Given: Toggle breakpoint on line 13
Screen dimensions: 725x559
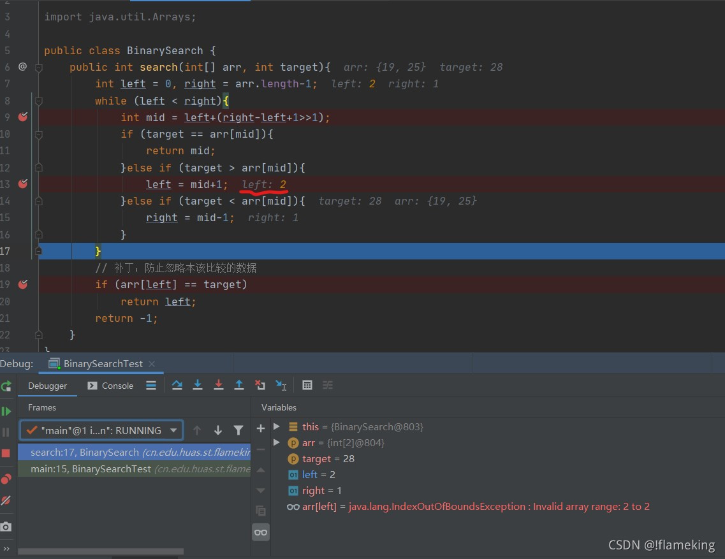Looking at the screenshot, I should 23,184.
